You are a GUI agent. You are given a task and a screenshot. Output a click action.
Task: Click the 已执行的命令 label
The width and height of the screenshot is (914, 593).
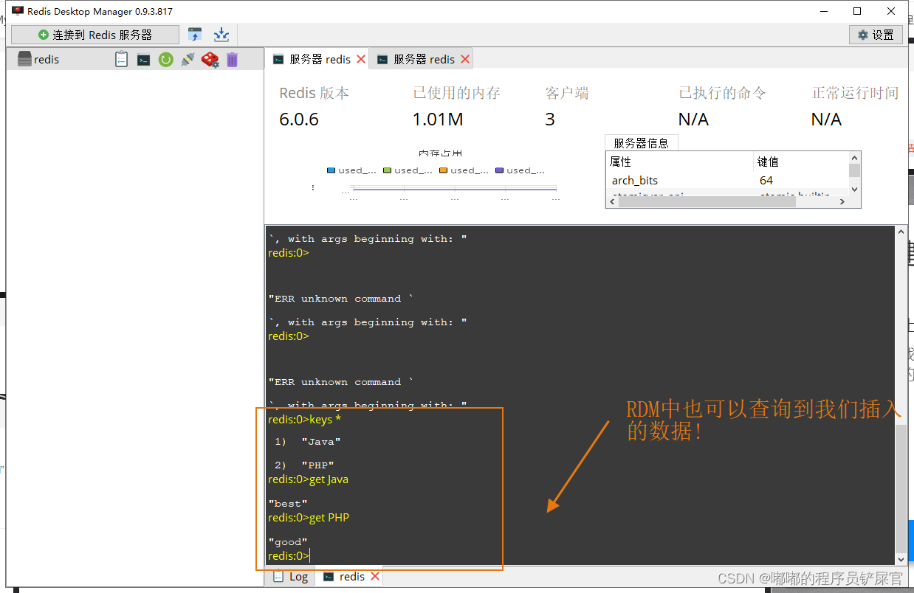tap(722, 93)
